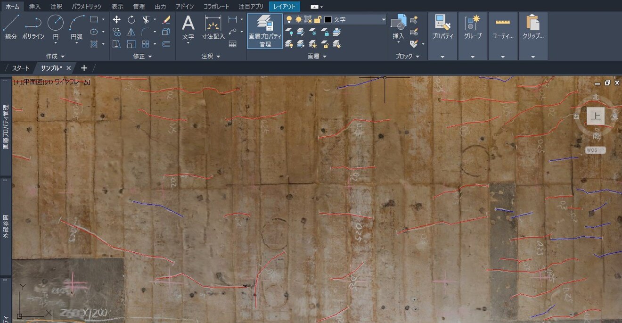622x323 pixels.
Task: Close the サンプル* drawing tab
Action: pos(68,68)
